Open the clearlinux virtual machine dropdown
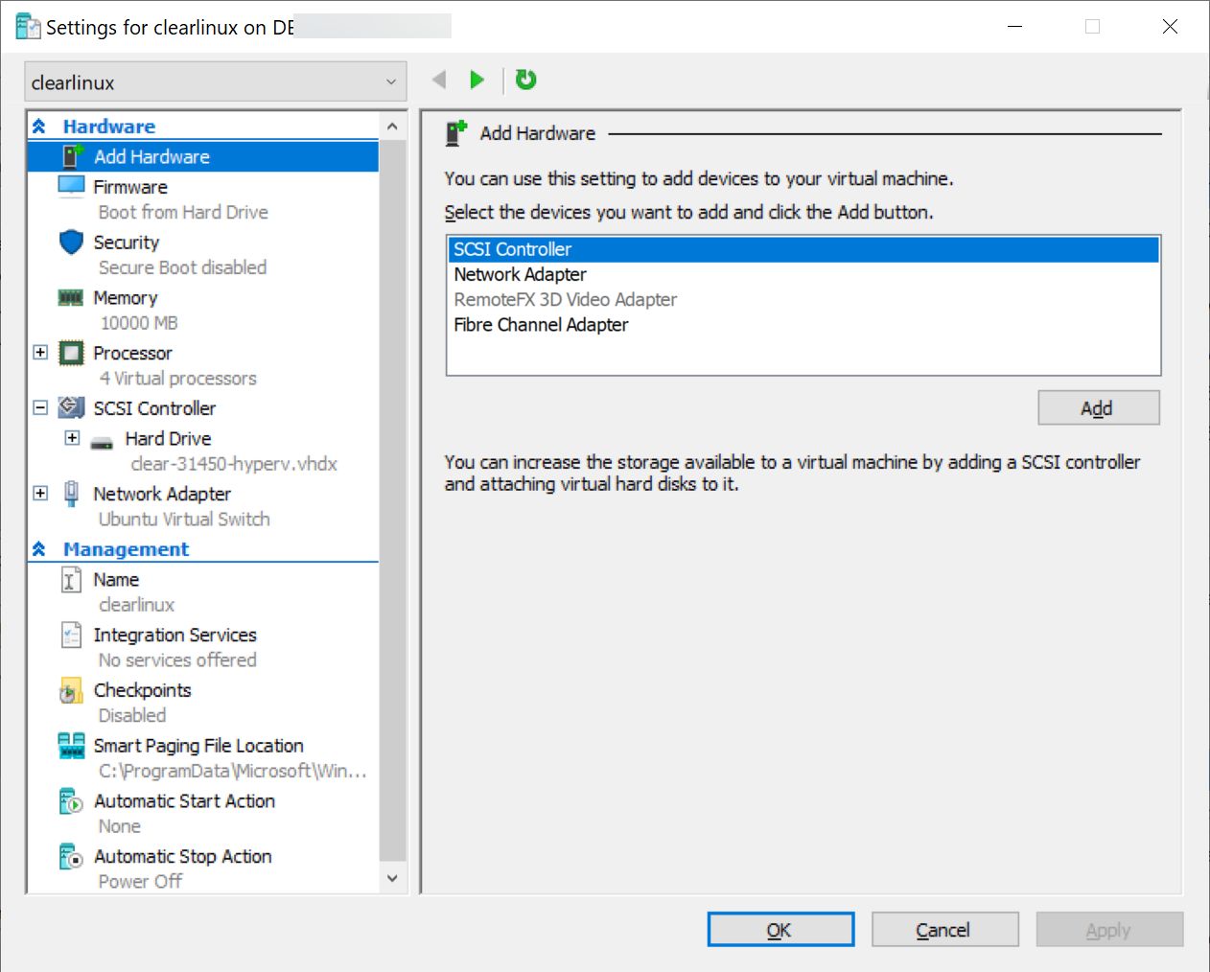The width and height of the screenshot is (1210, 972). click(216, 82)
